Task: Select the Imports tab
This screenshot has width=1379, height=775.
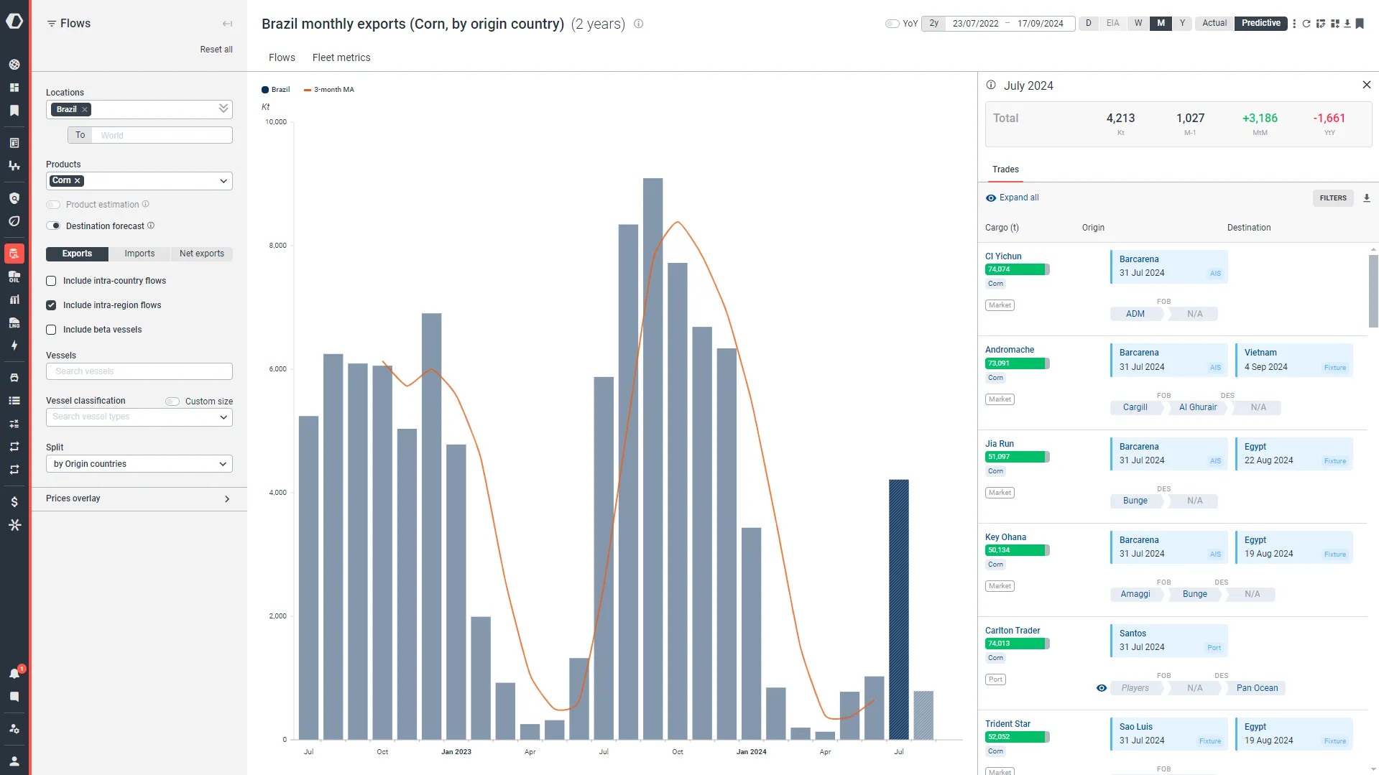Action: click(x=139, y=254)
